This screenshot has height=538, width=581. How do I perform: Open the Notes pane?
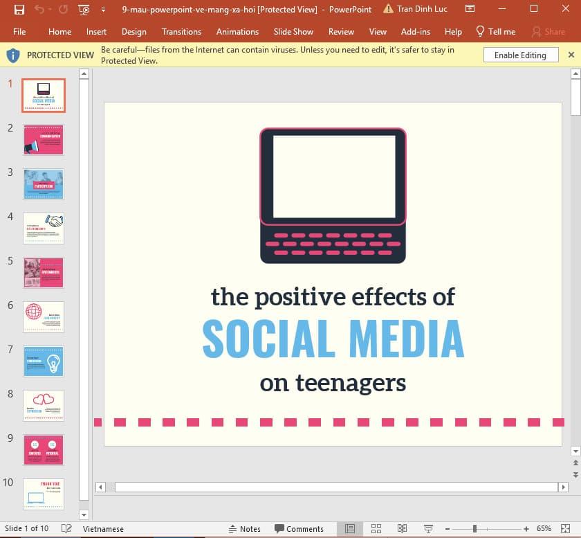point(246,528)
